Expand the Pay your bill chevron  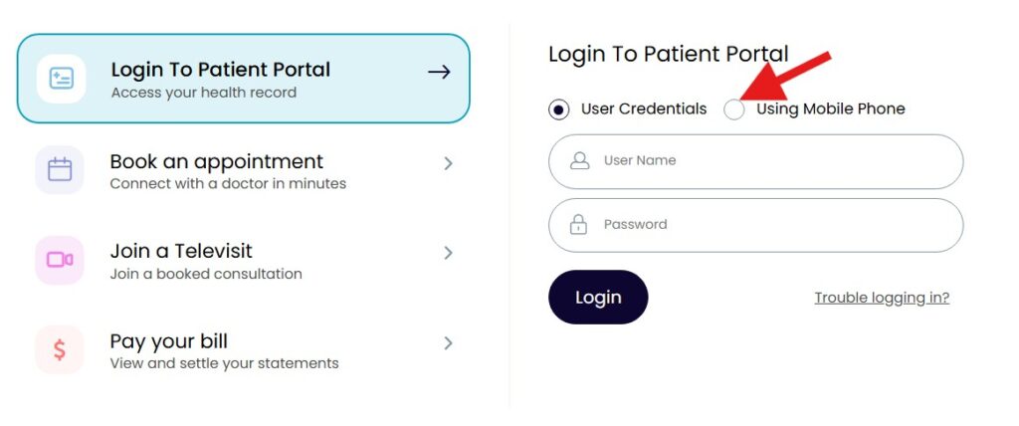449,343
